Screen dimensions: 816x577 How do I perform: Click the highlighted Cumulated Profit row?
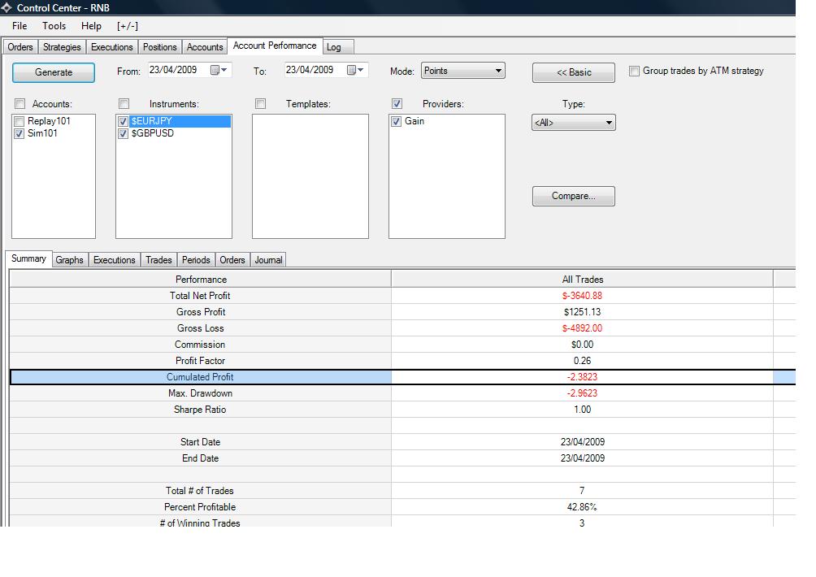click(402, 377)
